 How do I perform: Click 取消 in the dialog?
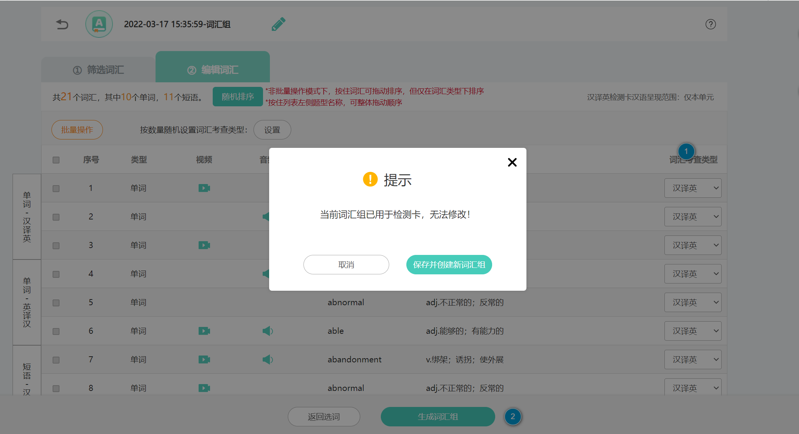pos(346,264)
